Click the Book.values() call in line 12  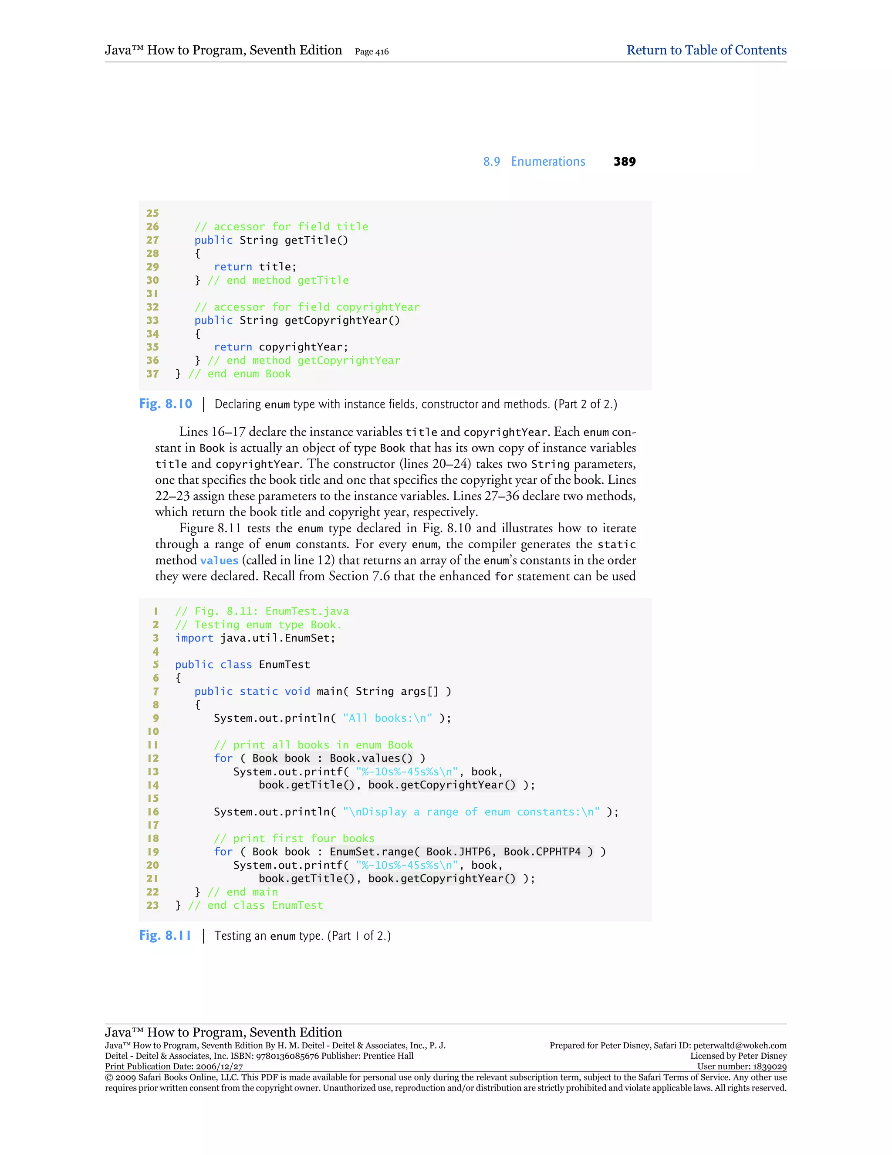point(371,758)
